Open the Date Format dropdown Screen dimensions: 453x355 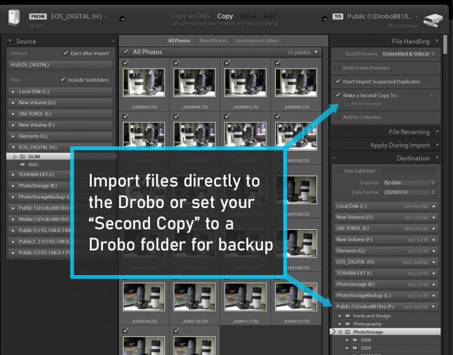click(x=409, y=192)
